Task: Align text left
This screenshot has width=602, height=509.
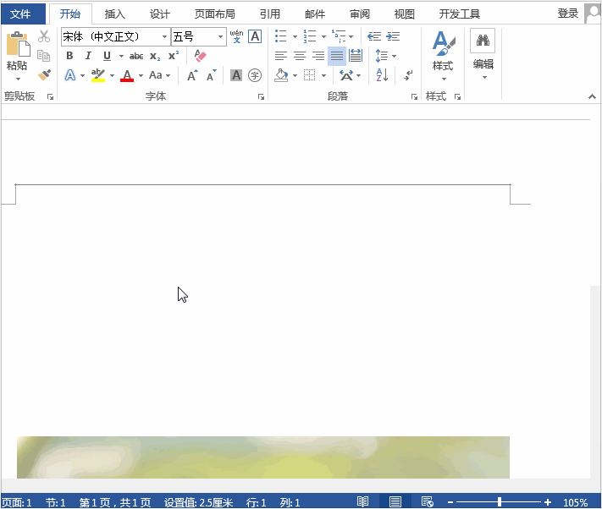Action: (x=281, y=56)
